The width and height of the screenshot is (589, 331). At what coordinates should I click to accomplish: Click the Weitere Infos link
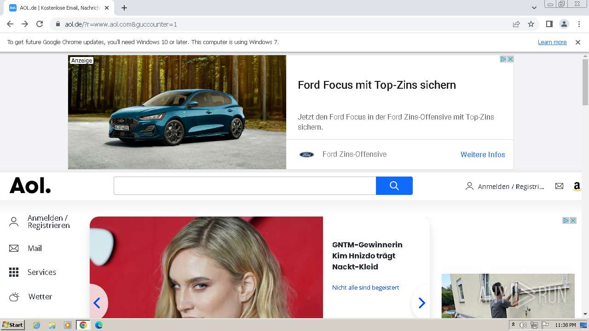[x=483, y=154]
